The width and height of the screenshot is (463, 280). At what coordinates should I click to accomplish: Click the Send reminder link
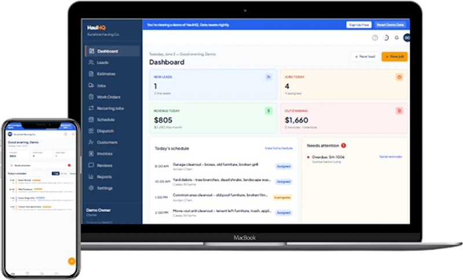[x=391, y=157]
